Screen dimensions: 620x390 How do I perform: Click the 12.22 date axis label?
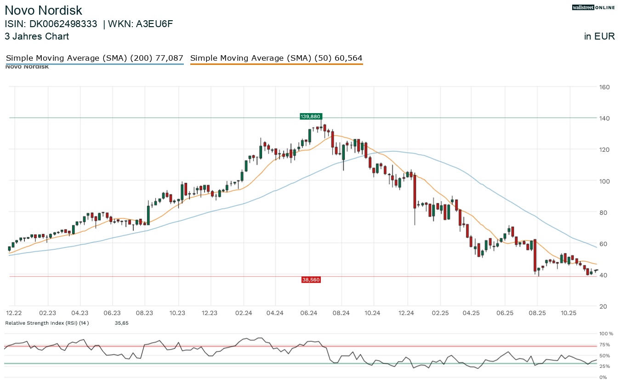pyautogui.click(x=14, y=313)
